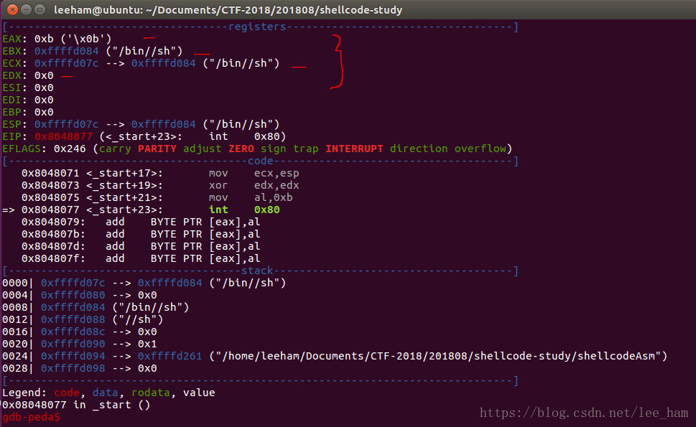
Task: Select the add instruction at 0x804807b
Action: [x=141, y=234]
